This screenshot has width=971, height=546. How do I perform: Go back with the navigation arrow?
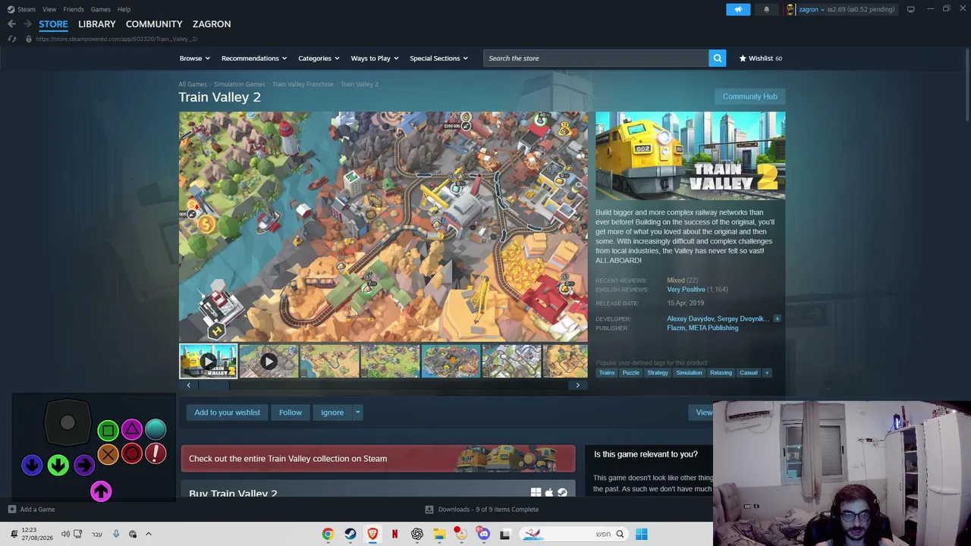pos(11,24)
